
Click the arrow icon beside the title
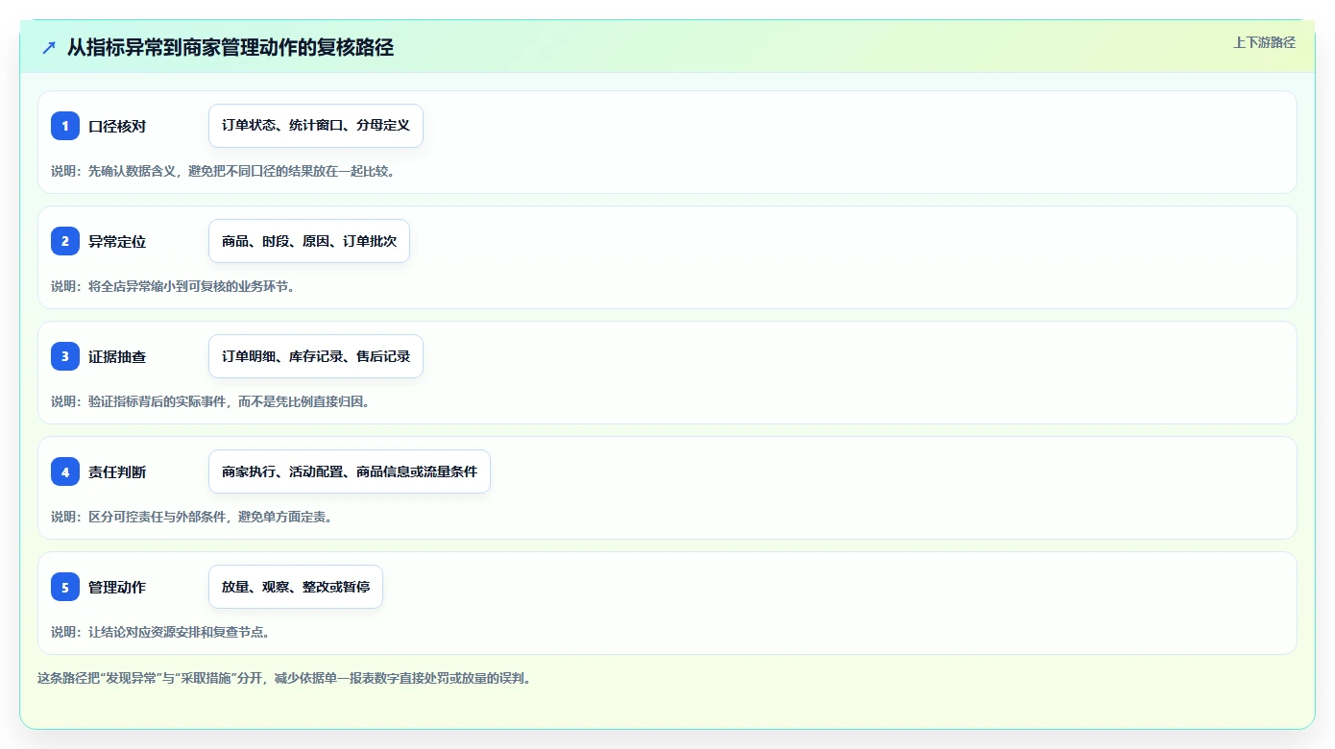49,47
